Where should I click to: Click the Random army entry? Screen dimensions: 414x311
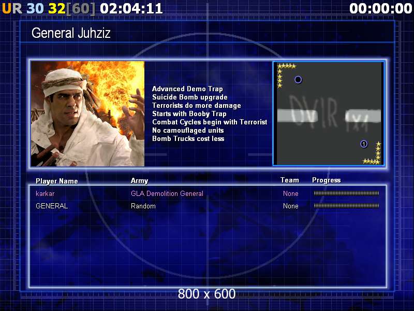(143, 206)
